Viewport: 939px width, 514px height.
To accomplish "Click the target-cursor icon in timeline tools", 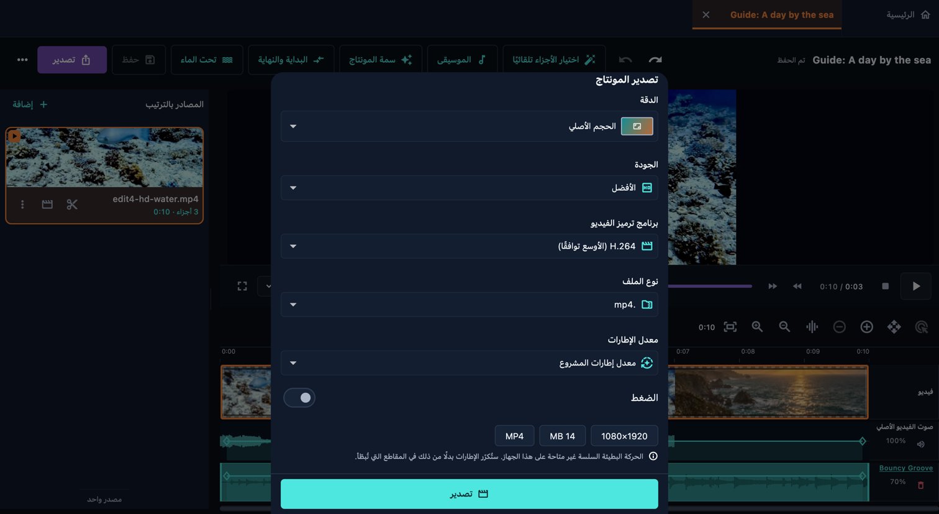I will tap(921, 327).
